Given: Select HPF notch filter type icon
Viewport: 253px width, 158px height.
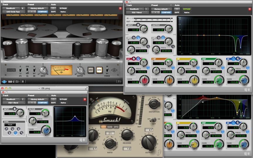Looking at the screenshot, I should point(134,38).
